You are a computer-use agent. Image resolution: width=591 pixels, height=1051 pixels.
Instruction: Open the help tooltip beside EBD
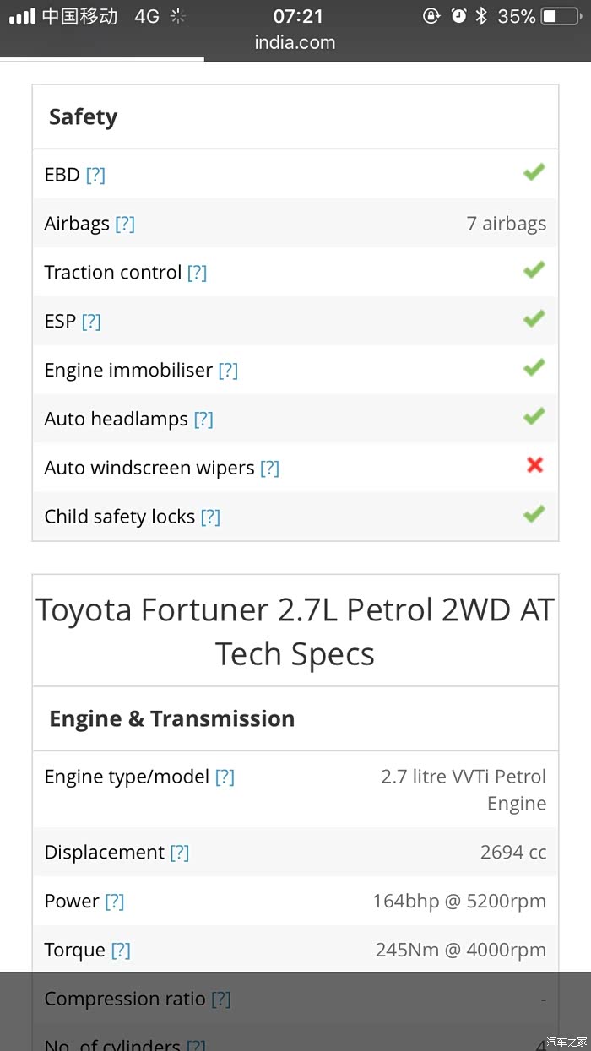95,175
